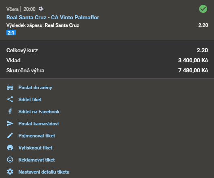Choose Poslat kamarádovi

click(39, 124)
